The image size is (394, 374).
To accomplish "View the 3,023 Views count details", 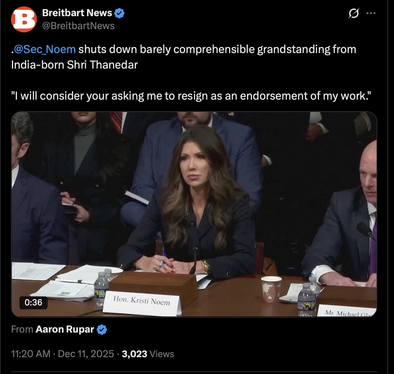I will [x=148, y=354].
